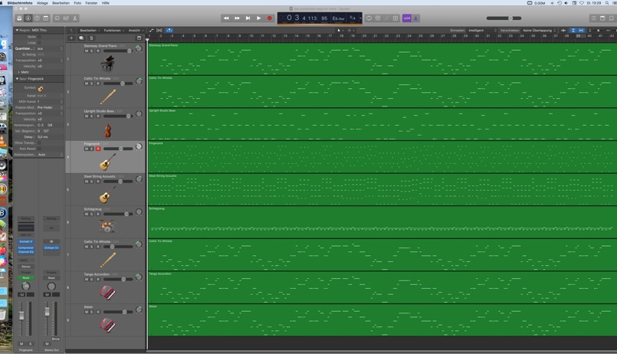Click the blue Catch playhead button

(x=169, y=31)
